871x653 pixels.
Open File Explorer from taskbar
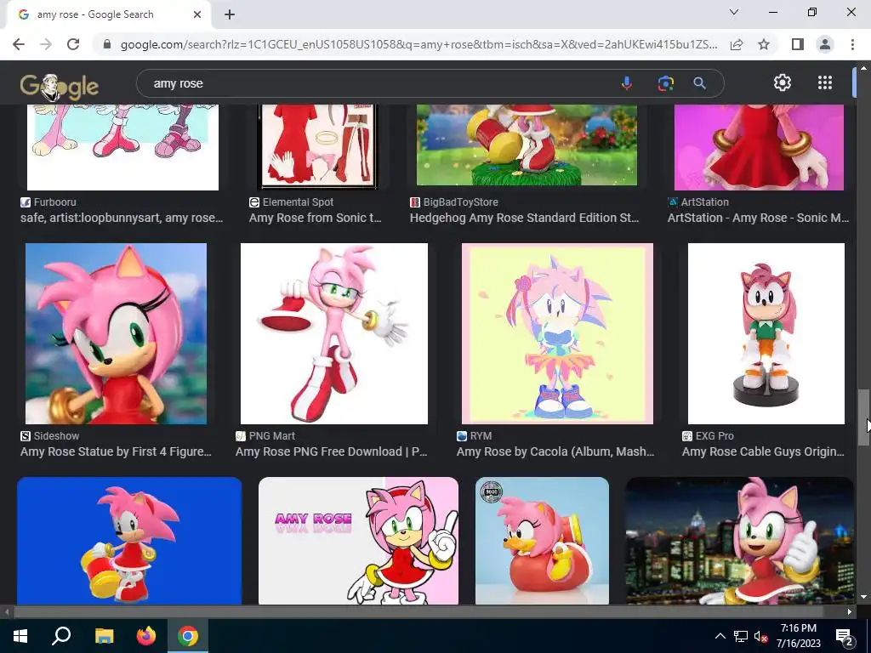(103, 636)
